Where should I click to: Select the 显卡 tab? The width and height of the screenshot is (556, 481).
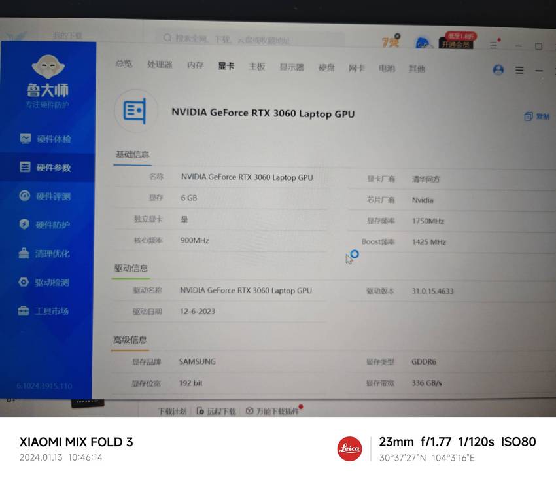point(226,66)
